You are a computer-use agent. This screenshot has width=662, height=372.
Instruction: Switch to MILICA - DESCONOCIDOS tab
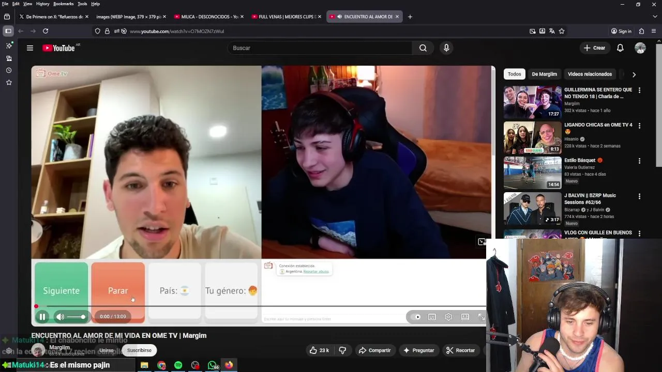click(x=209, y=17)
